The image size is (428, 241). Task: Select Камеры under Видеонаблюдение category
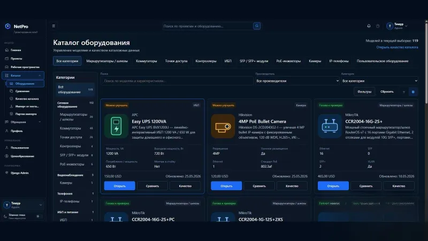tap(75, 183)
